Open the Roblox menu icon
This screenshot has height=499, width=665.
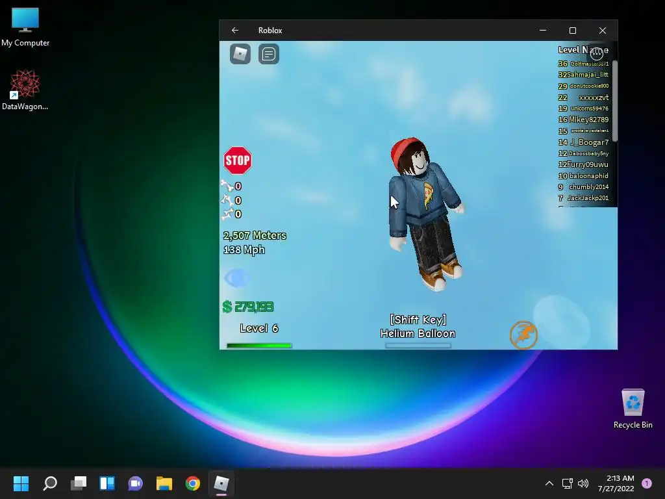[x=240, y=54]
